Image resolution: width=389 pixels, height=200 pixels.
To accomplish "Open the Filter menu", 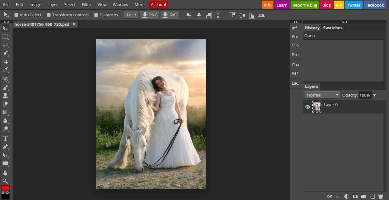I will click(x=86, y=4).
